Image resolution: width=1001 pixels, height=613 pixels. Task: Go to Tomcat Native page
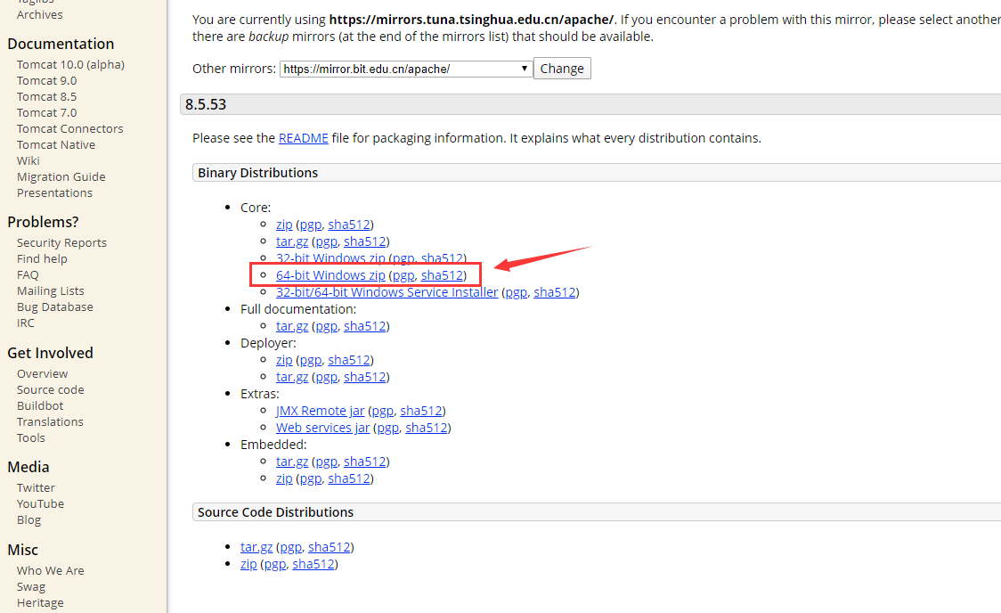[55, 145]
